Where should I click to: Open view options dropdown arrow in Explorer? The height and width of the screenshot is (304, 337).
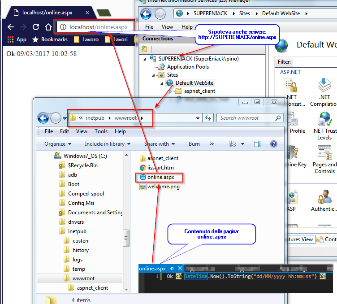[x=242, y=144]
